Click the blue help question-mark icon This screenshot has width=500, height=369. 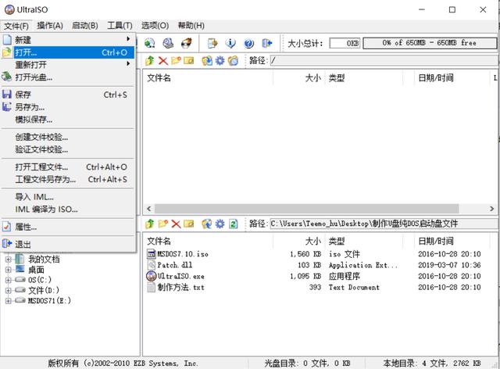[x=248, y=43]
